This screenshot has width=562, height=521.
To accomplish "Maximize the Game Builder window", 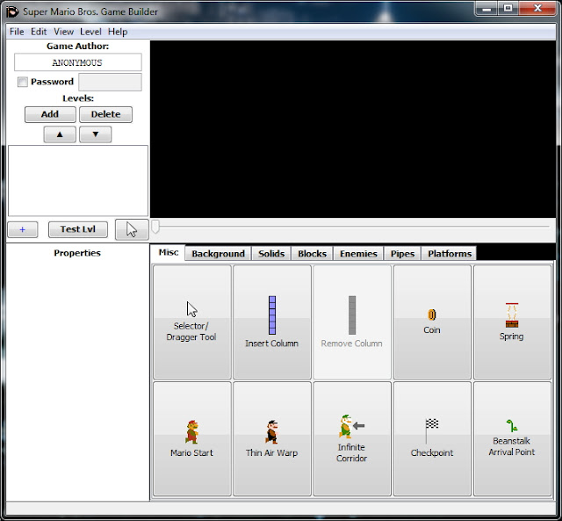I will [x=508, y=9].
